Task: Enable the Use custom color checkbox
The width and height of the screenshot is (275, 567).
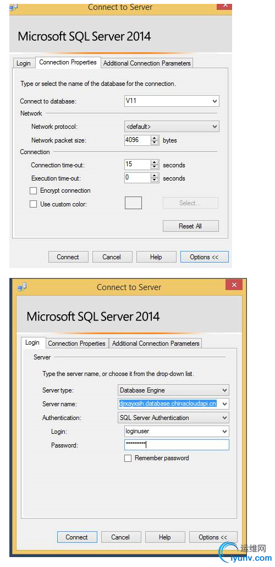Action: (x=33, y=204)
